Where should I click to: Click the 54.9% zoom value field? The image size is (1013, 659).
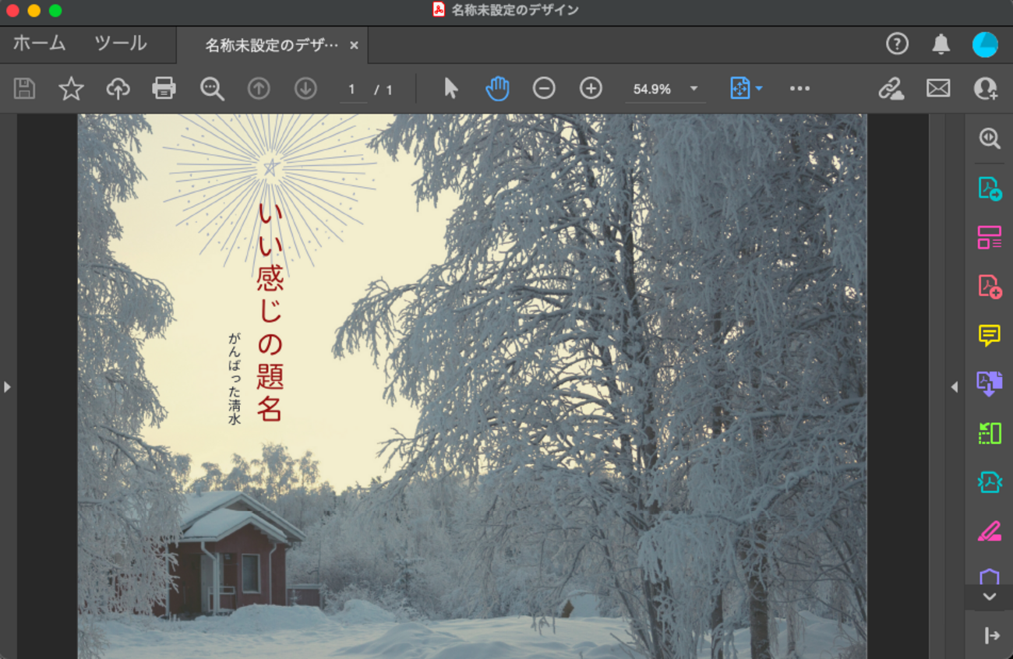click(652, 90)
